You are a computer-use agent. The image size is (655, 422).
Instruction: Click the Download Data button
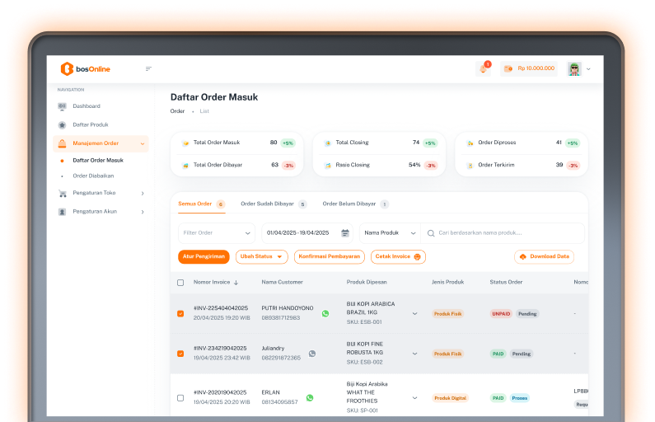[x=544, y=256]
